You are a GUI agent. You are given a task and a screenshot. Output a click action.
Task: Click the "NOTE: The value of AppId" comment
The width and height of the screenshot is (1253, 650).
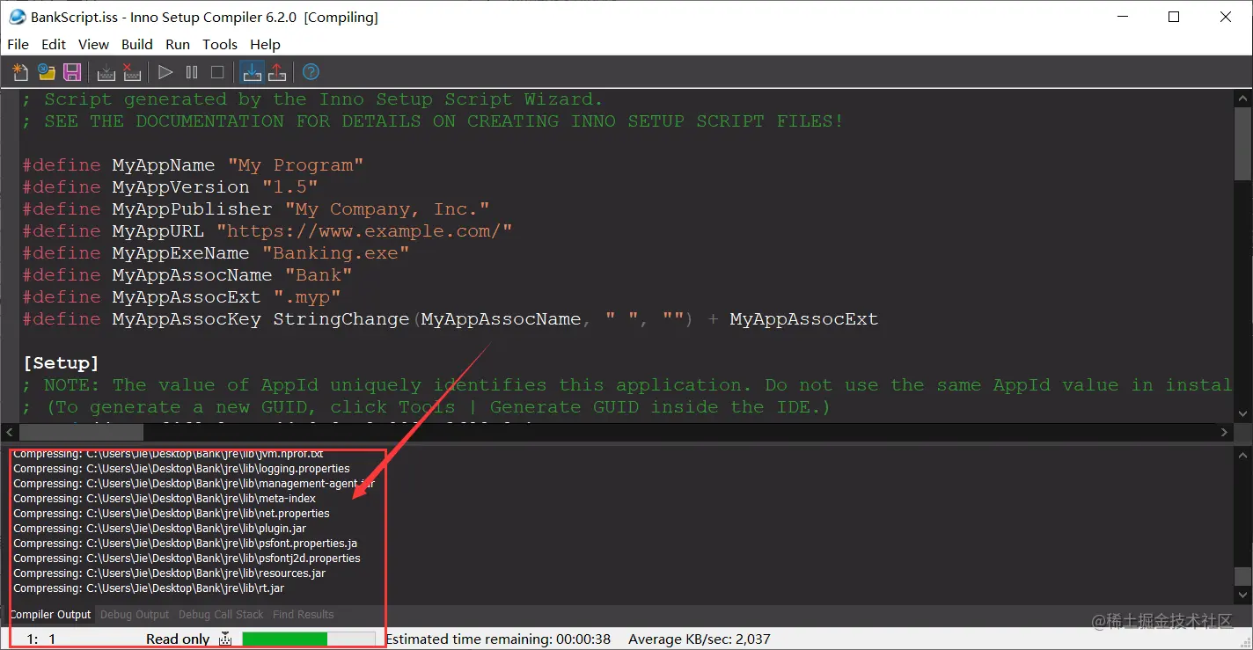point(626,384)
